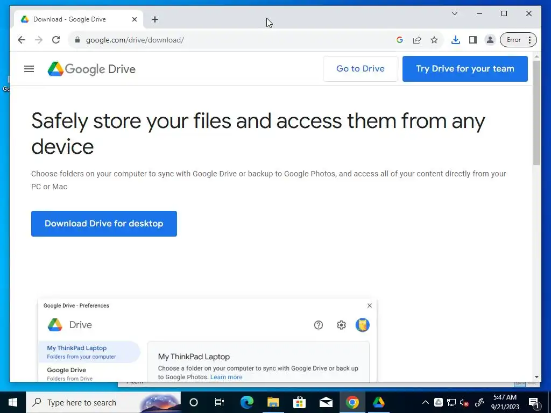Open Cortana circle icon on taskbar
The width and height of the screenshot is (551, 413).
pyautogui.click(x=194, y=402)
